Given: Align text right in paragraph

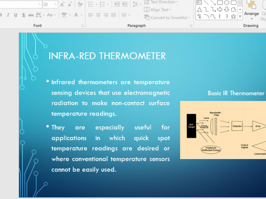Looking at the screenshot, I should pos(106,15).
